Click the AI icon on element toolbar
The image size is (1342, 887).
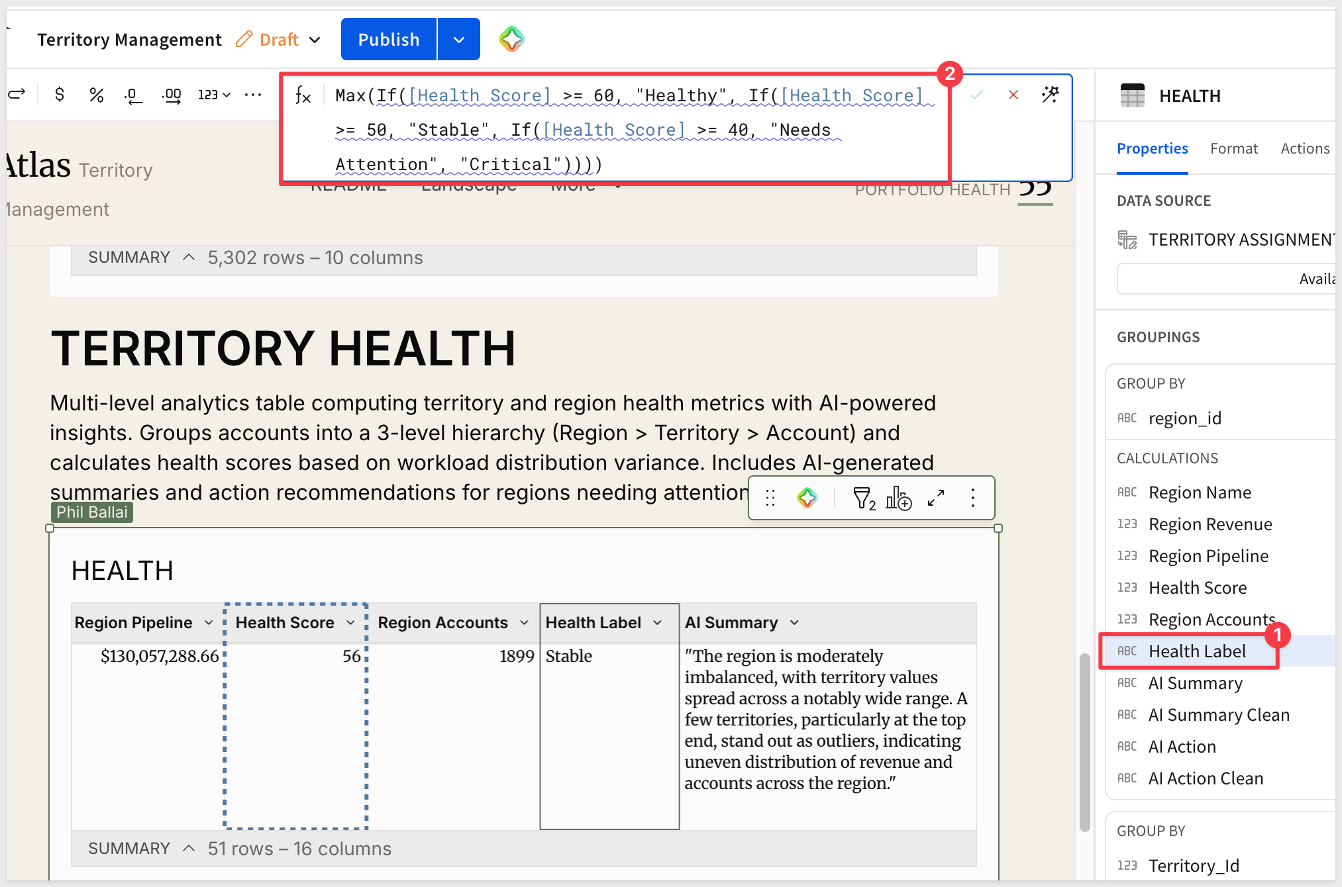pos(807,498)
